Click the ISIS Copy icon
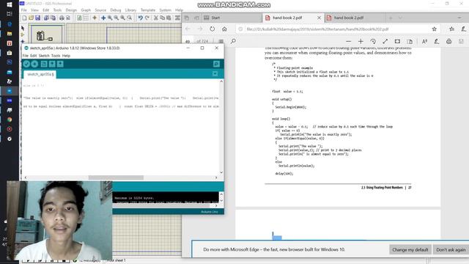The height and width of the screenshot is (264, 469). pyautogui.click(x=163, y=18)
